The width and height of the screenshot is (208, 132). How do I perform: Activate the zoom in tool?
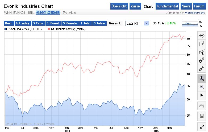click(x=201, y=78)
